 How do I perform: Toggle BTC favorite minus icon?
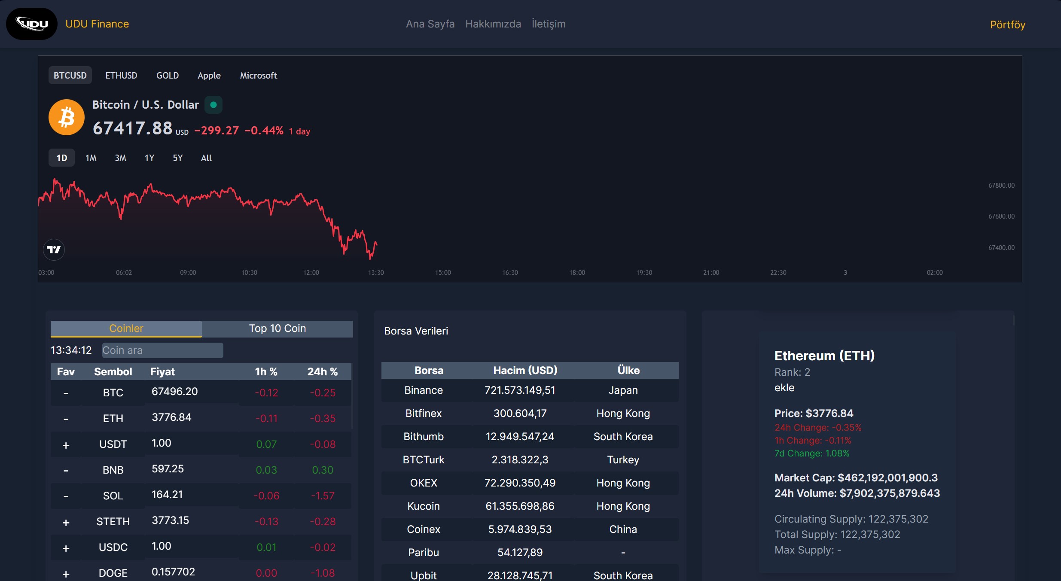(66, 393)
